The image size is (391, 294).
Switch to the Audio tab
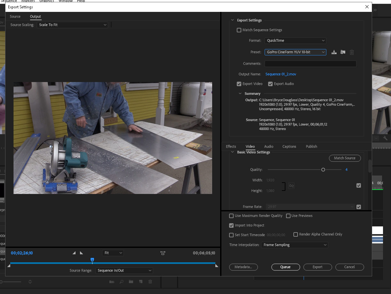point(268,146)
